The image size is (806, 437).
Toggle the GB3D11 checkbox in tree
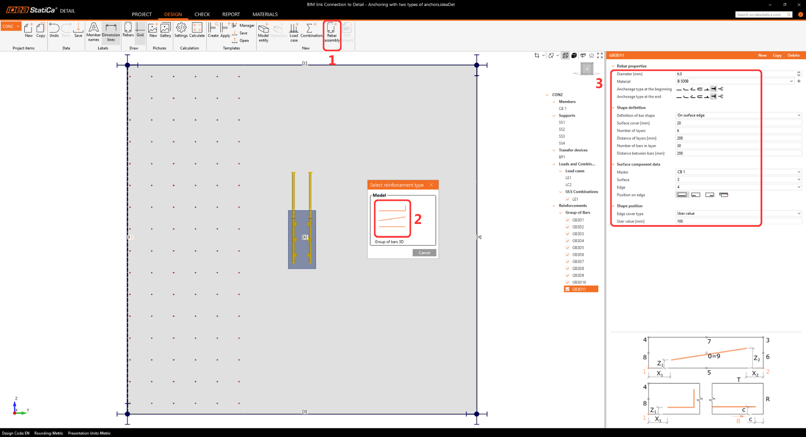click(568, 289)
